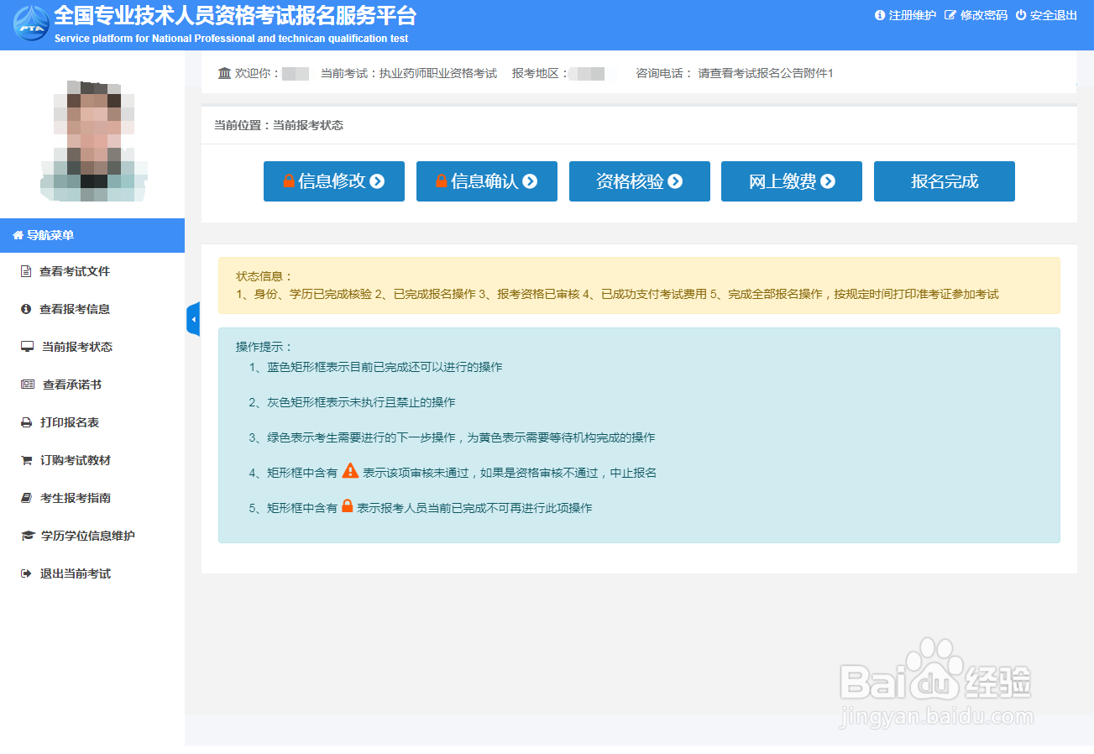
Task: Click the 报名完成 step button
Action: coord(944,181)
